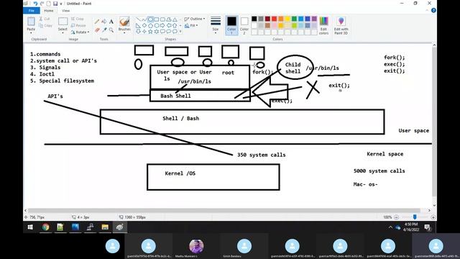Choose the Oval shape in the Shapes gallery
Screen dimensions: 460x259
tap(150, 19)
